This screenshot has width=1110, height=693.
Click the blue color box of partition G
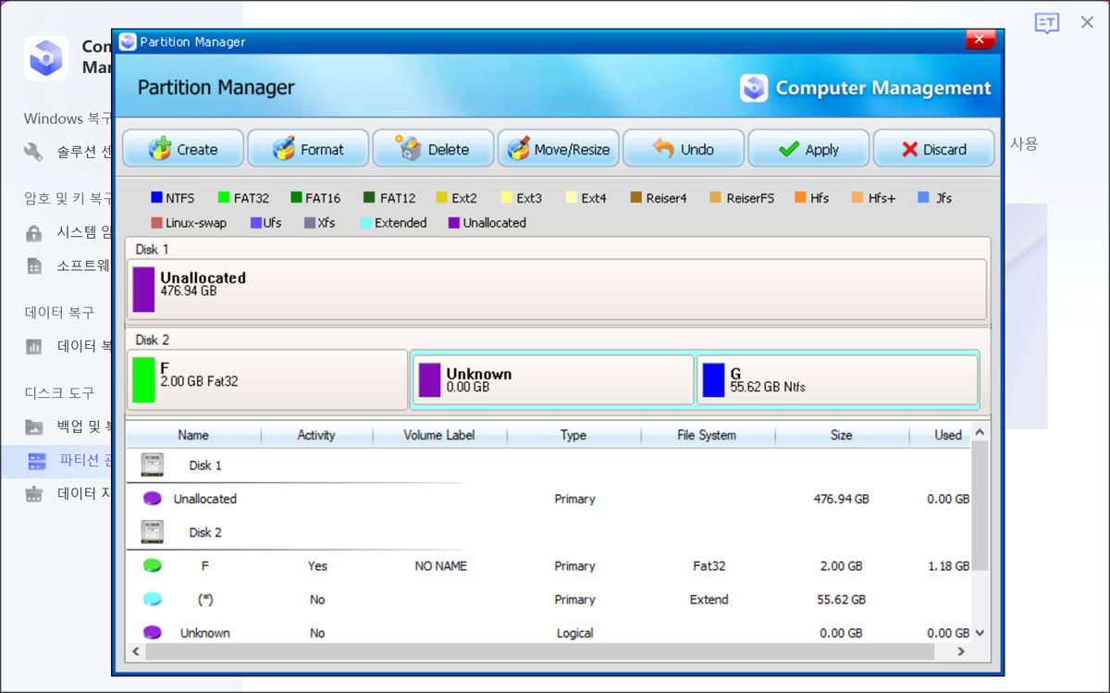(x=713, y=379)
